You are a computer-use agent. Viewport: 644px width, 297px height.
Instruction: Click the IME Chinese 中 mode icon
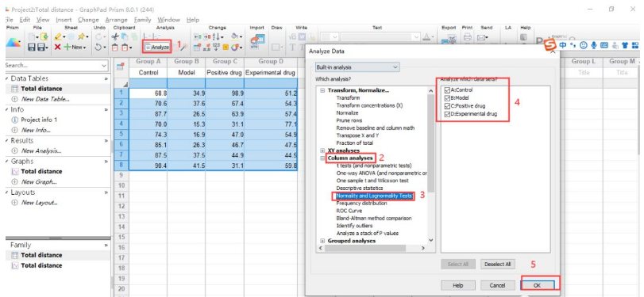[564, 45]
